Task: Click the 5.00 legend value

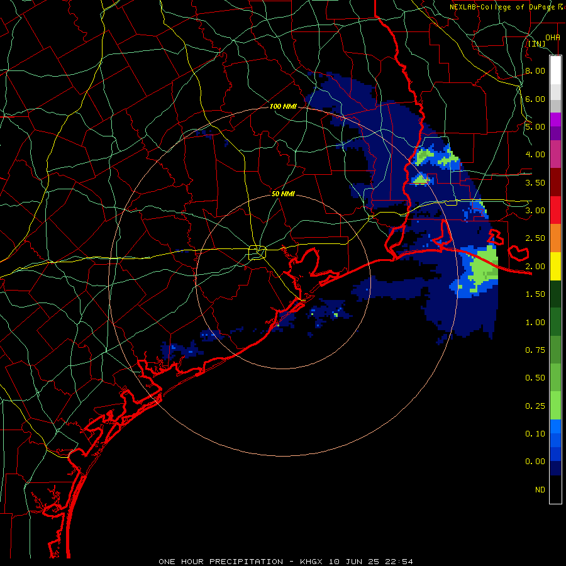Action: [x=535, y=126]
